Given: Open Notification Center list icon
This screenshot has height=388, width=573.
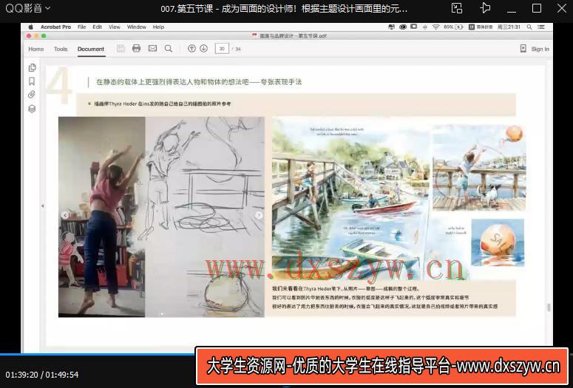Looking at the screenshot, I should (x=541, y=27).
